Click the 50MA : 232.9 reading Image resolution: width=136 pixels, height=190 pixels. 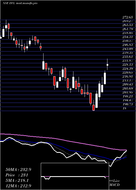18,170
